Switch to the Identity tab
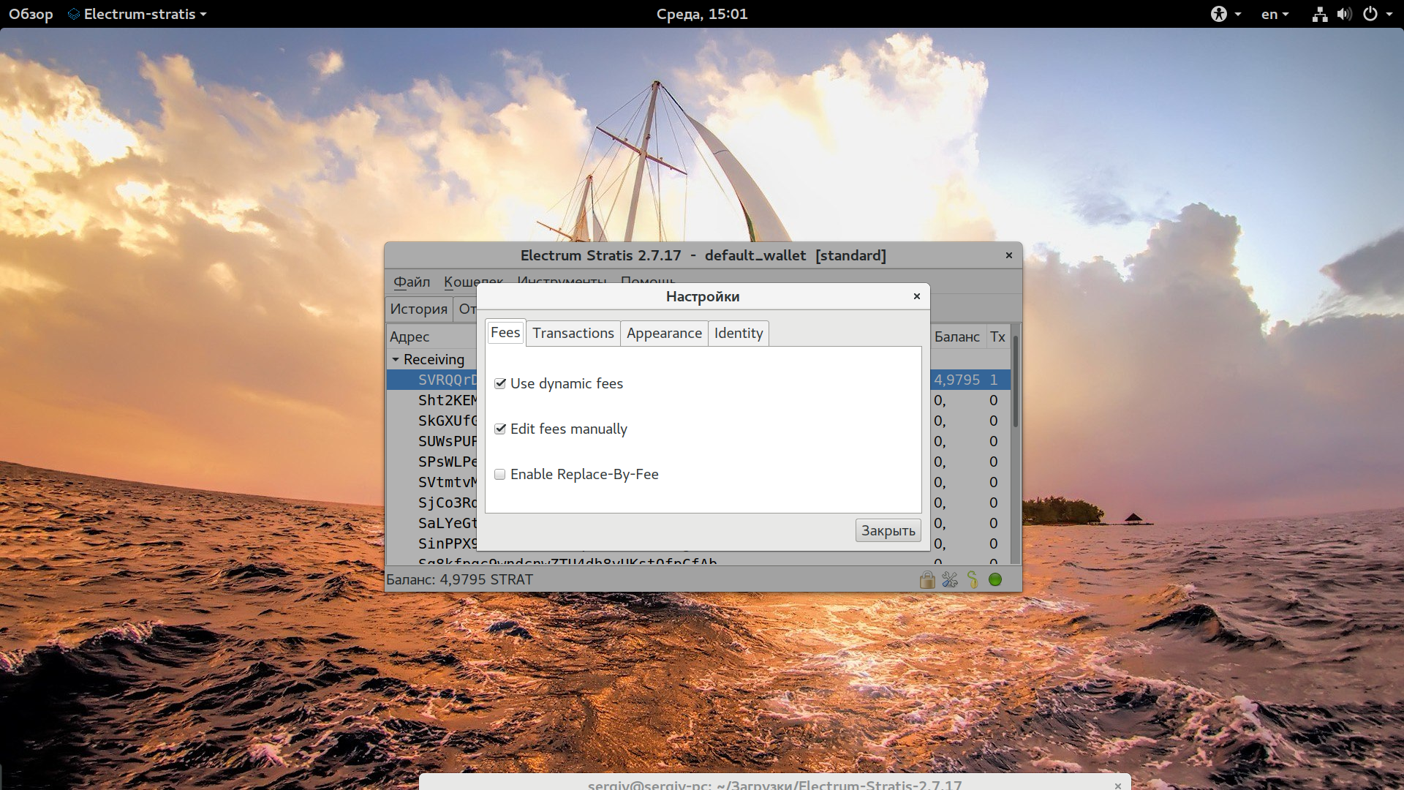Viewport: 1404px width, 790px height. coord(738,333)
